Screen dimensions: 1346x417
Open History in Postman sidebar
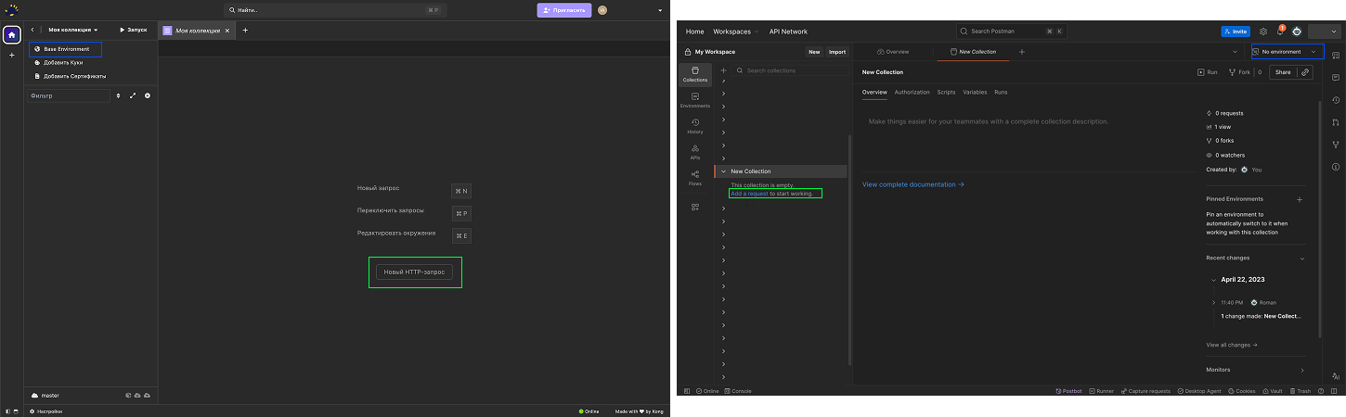click(x=694, y=126)
